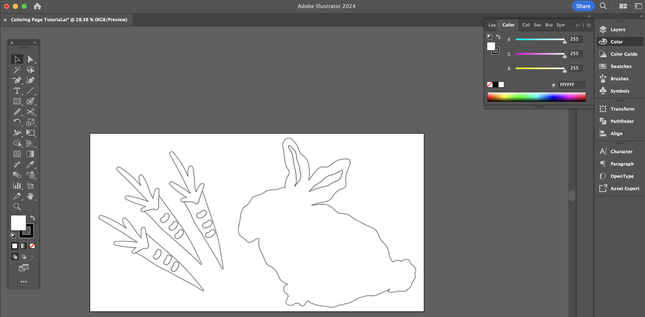
Task: Open the Align panel from dock
Action: [x=619, y=133]
